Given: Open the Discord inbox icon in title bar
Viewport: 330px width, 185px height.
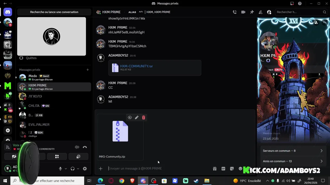Looking at the screenshot, I should [292, 3].
